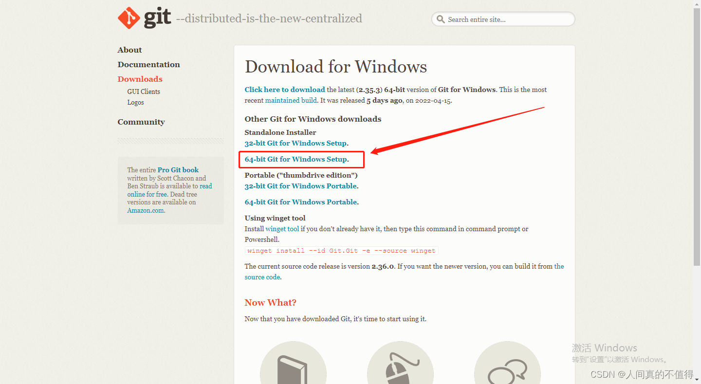Click the git tagline text
This screenshot has width=701, height=384.
pyautogui.click(x=269, y=18)
